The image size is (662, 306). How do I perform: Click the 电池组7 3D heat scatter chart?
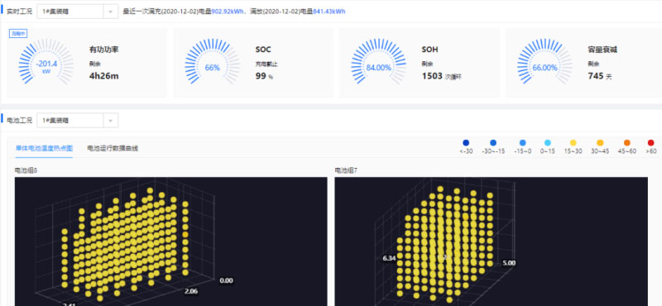tap(491, 241)
